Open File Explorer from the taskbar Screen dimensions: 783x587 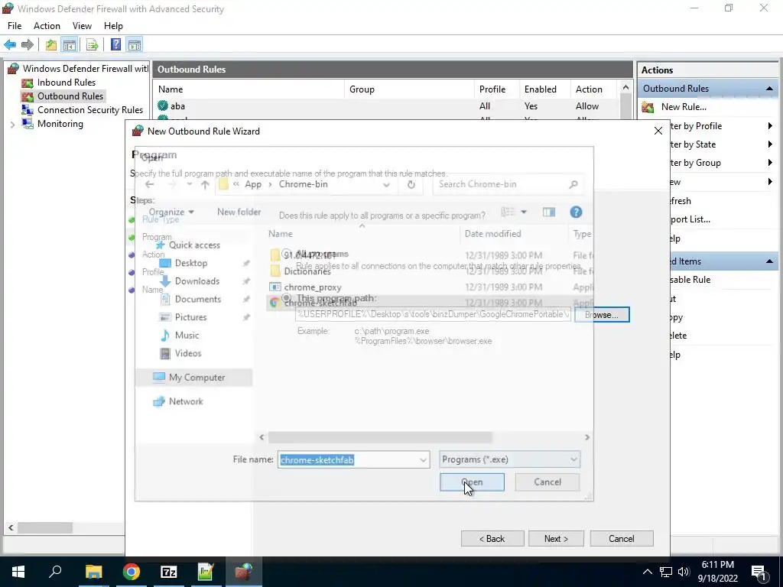click(93, 572)
